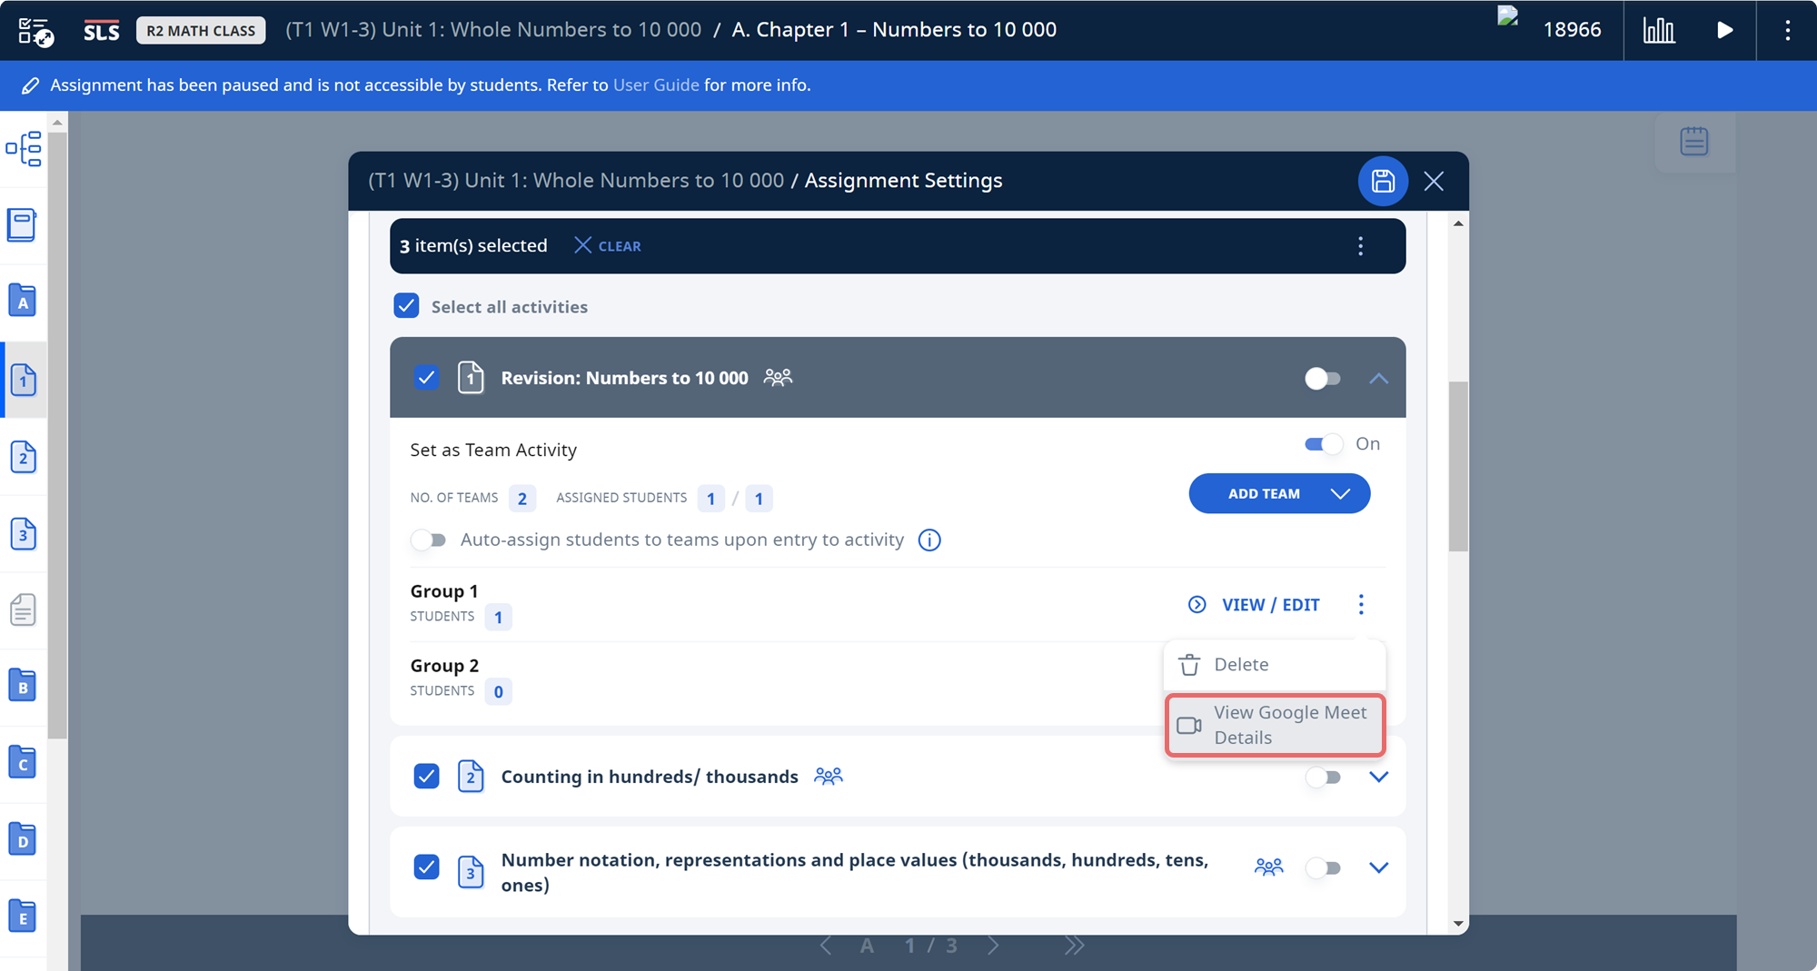The height and width of the screenshot is (971, 1817).
Task: Jump to next section double arrow
Action: coord(1074,946)
